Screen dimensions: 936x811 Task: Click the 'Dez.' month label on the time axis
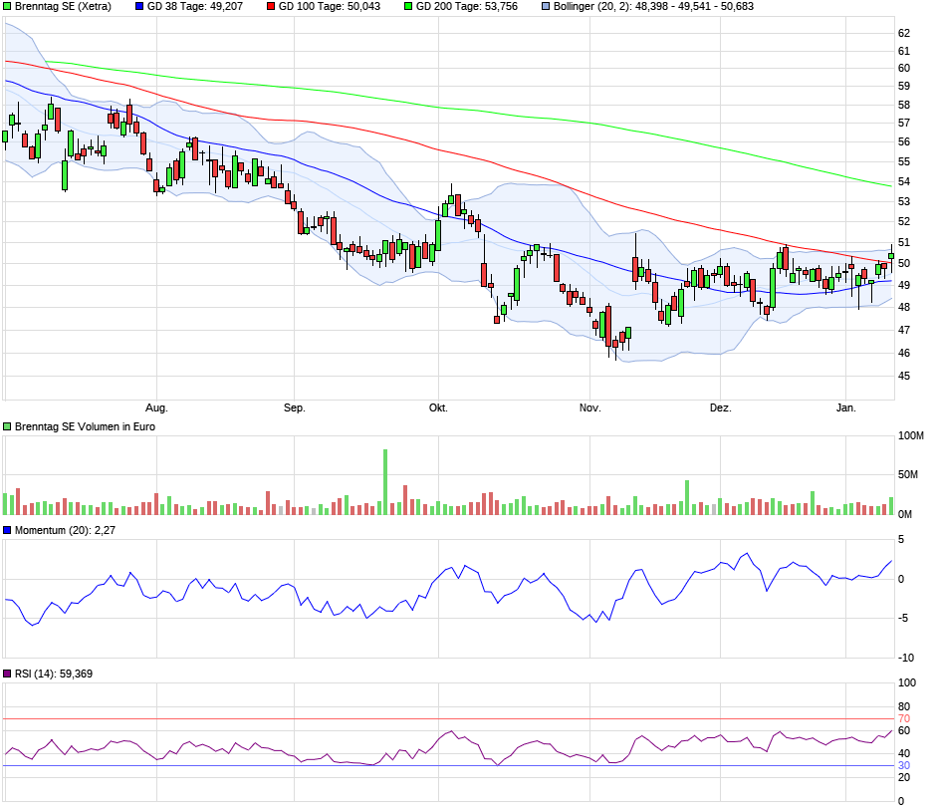(x=720, y=408)
